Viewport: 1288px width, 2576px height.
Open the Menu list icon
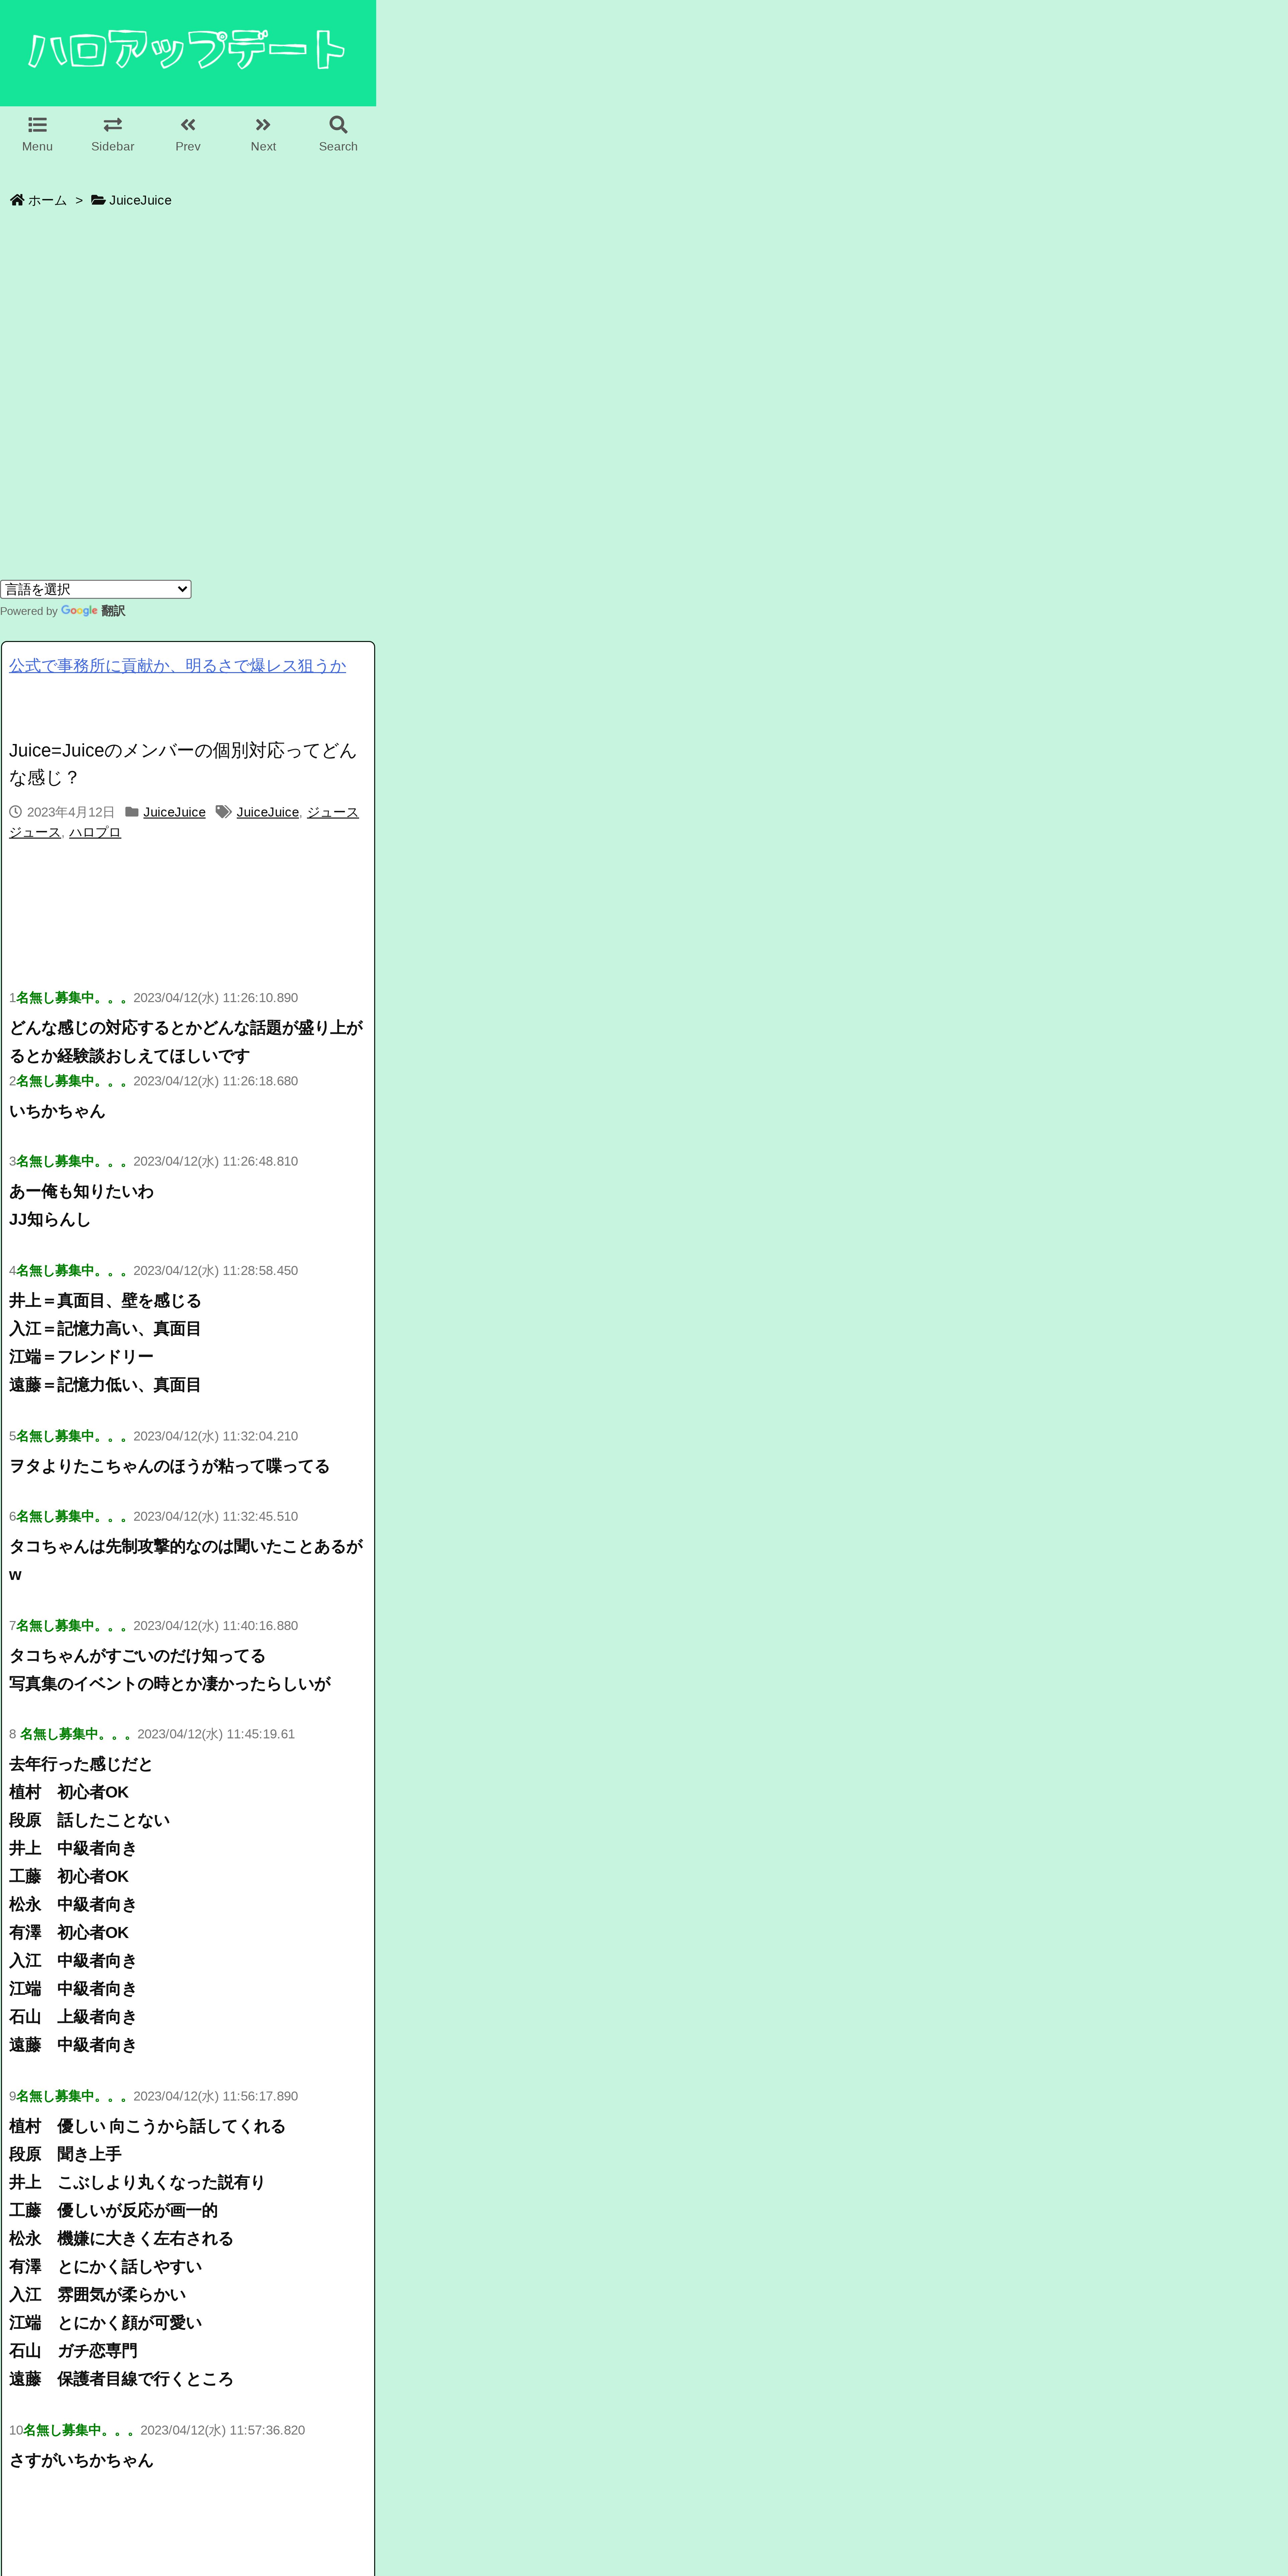tap(37, 125)
